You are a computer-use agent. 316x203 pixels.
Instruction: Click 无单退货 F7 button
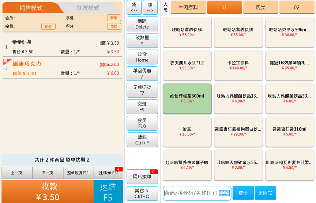pyautogui.click(x=142, y=90)
